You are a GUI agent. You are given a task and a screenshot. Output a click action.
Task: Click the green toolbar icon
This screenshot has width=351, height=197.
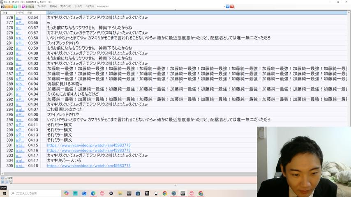pyautogui.click(x=15, y=7)
